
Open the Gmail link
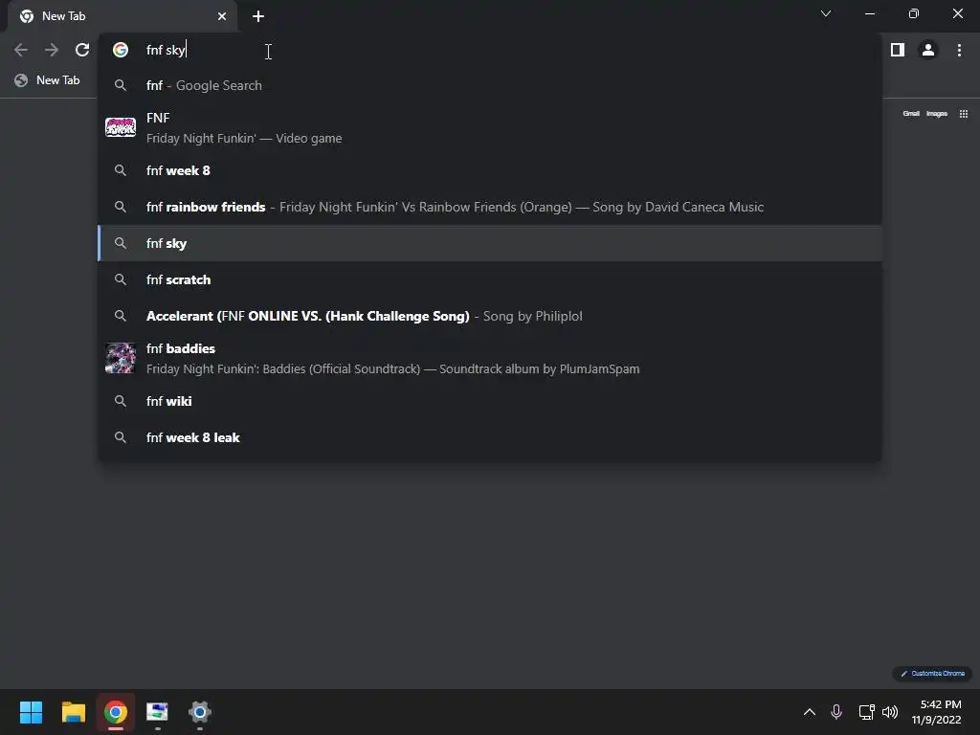[911, 114]
